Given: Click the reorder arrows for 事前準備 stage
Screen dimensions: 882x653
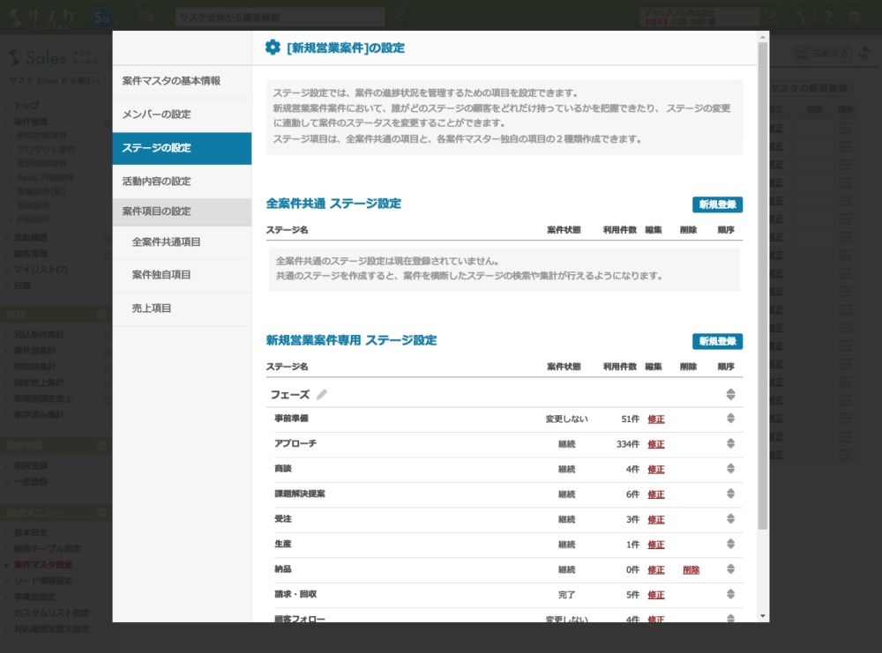Looking at the screenshot, I should pyautogui.click(x=730, y=419).
